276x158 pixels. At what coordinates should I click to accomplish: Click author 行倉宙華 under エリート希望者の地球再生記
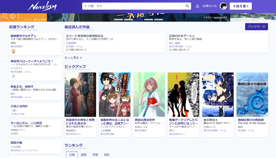point(71,43)
